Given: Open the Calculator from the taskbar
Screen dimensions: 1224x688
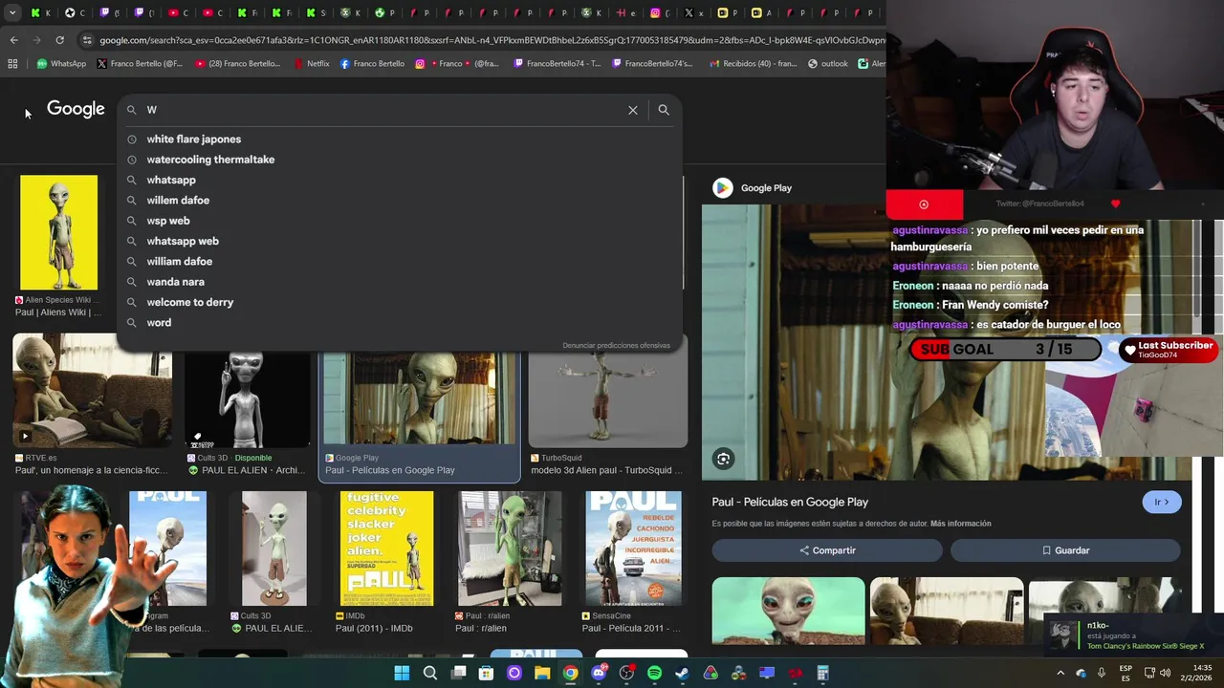Looking at the screenshot, I should tap(822, 673).
